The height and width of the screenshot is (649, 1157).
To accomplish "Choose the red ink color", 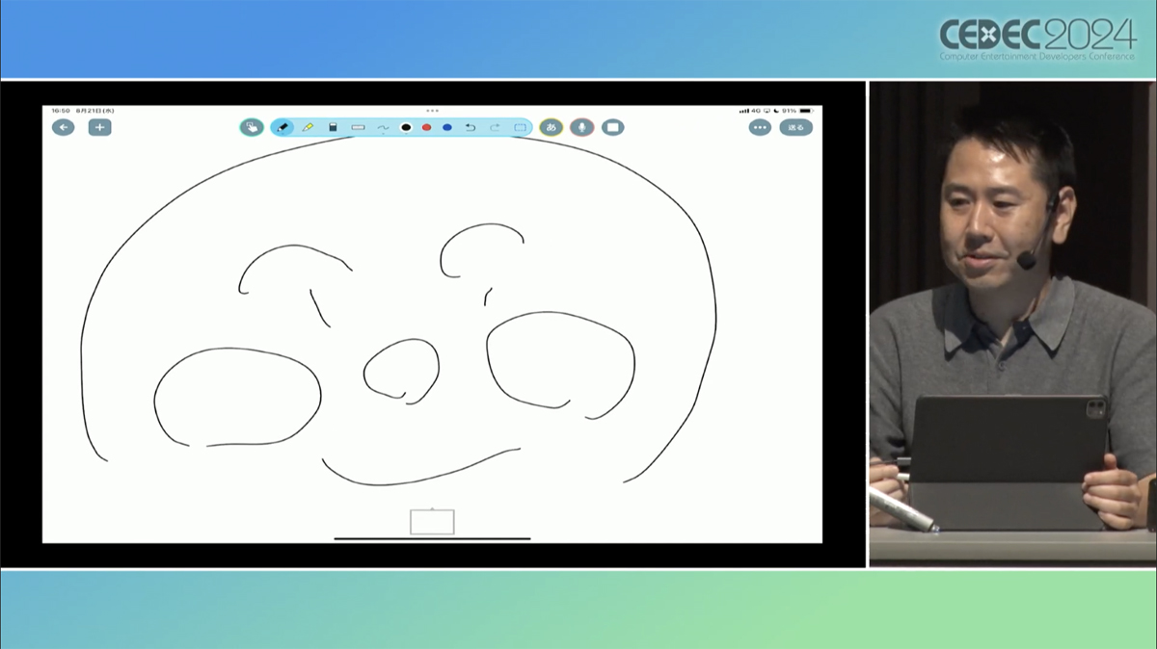I will [x=426, y=127].
